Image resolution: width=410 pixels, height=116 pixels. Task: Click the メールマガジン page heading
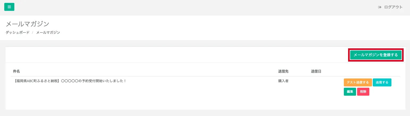pos(28,24)
